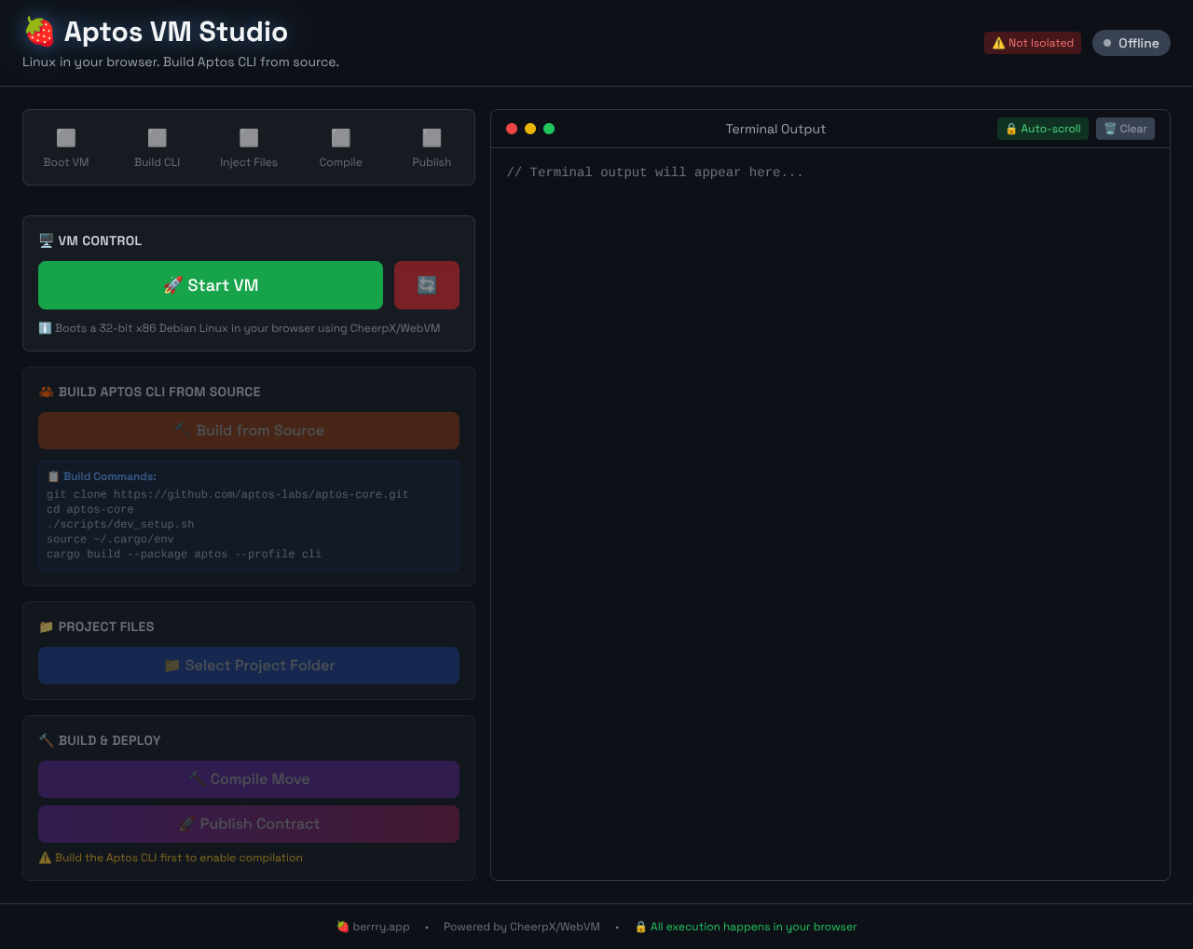
Task: Click the red VM reset icon button
Action: (x=426, y=285)
